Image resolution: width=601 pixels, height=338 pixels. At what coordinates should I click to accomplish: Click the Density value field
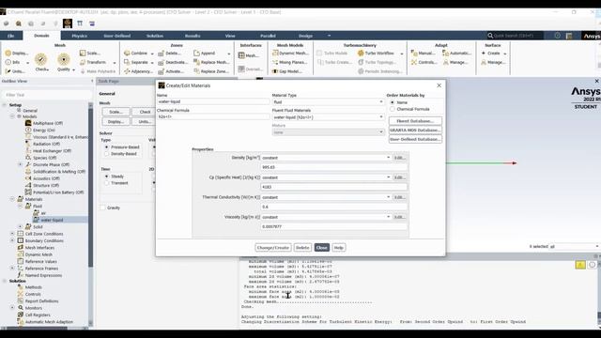(333, 167)
